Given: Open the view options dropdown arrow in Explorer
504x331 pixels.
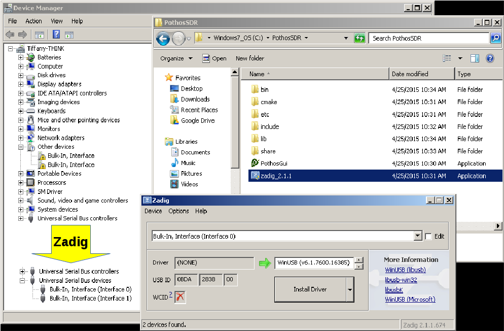Looking at the screenshot, I should pos(460,58).
